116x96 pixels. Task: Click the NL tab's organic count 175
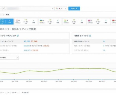[x=26, y=20]
